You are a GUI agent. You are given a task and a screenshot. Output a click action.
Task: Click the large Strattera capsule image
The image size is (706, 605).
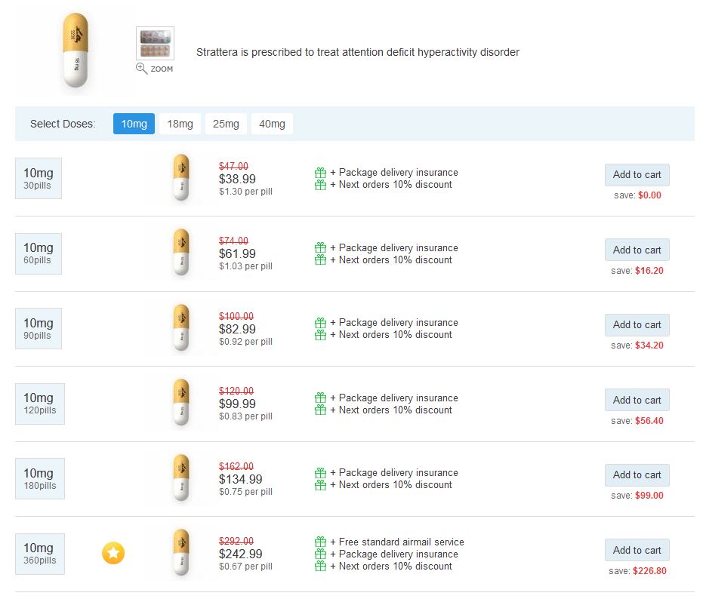[76, 50]
